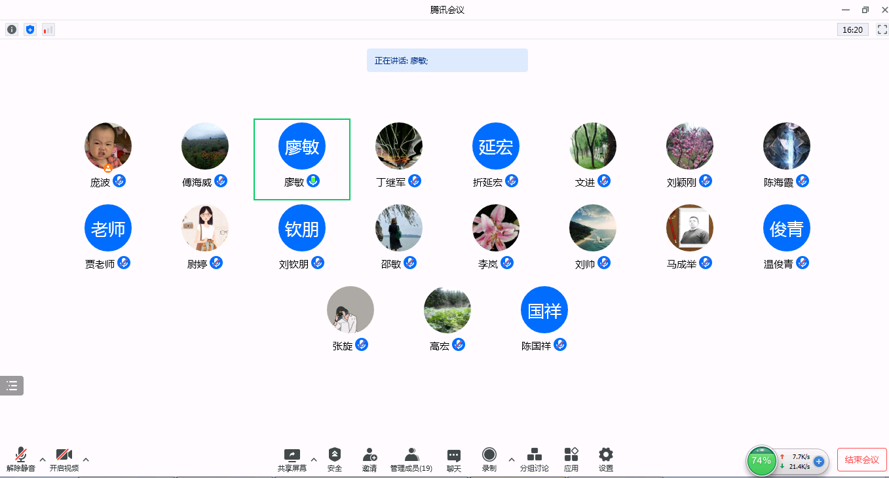889x478 pixels.
Task: Expand audio options arrow beside 解除静音
Action: point(43,460)
